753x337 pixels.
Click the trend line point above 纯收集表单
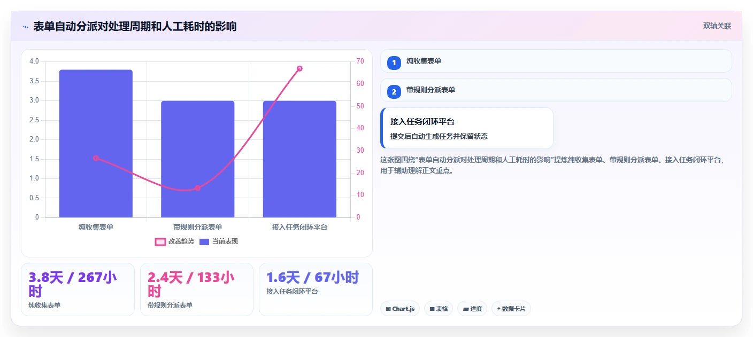96,158
